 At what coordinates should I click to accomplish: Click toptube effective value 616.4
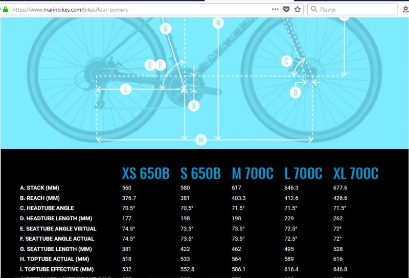(x=291, y=269)
